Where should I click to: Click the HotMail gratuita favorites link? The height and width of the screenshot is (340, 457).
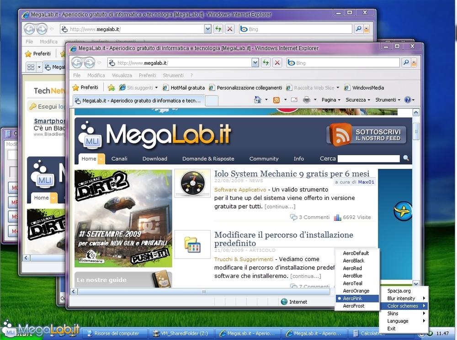point(187,88)
